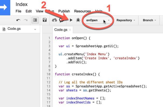Click the Code.gs file document icon
This screenshot has height=107, width=163.
click(x=4, y=29)
